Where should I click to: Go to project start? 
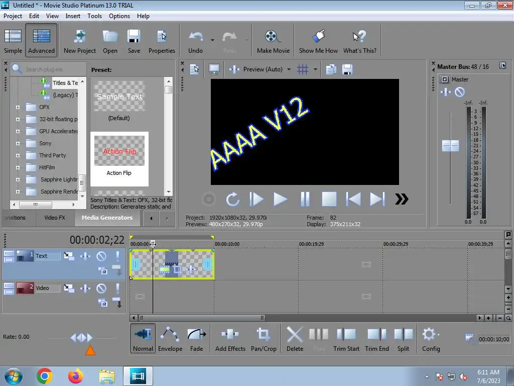coord(353,199)
